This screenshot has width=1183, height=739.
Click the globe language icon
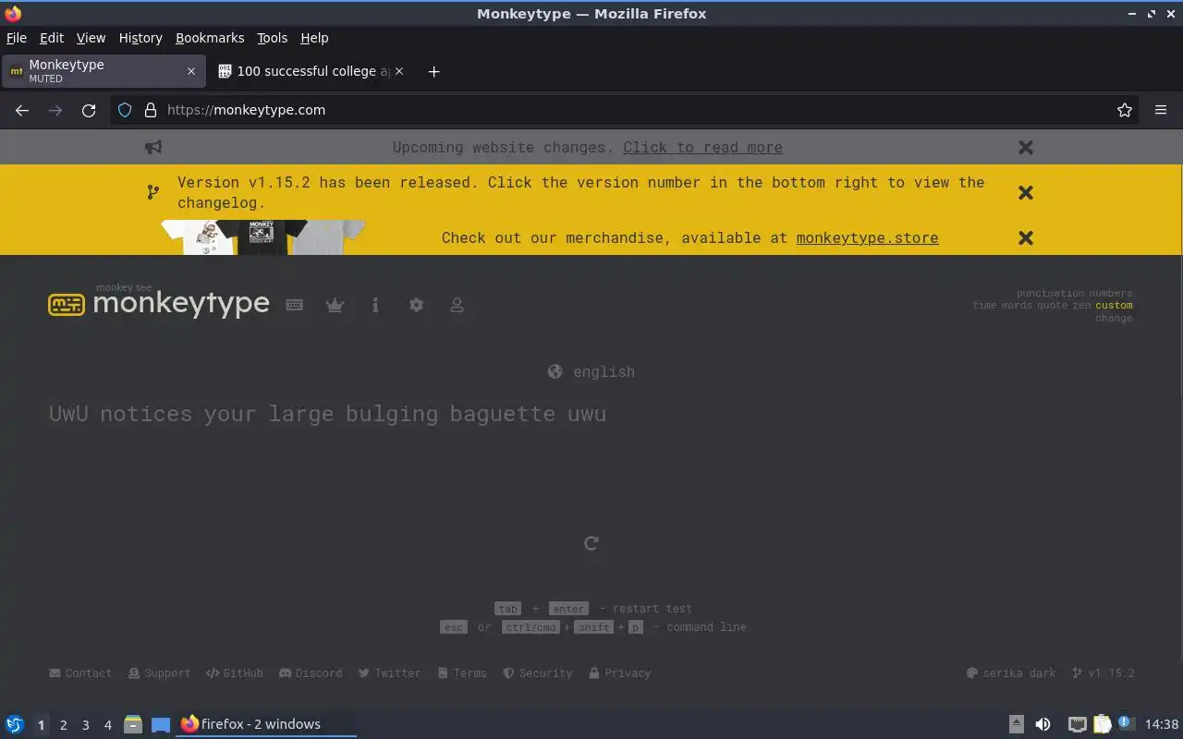(x=555, y=371)
